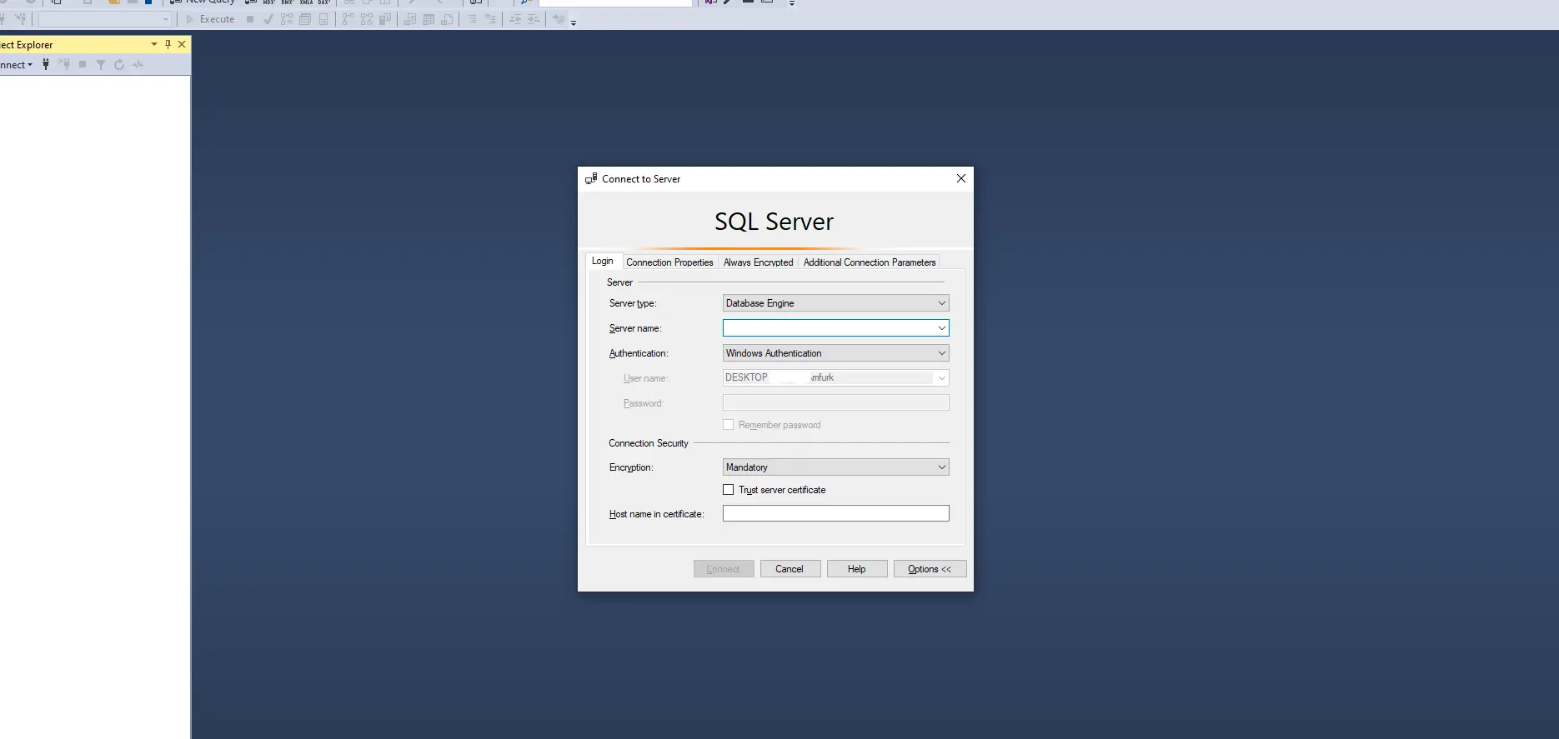Open the User name dropdown
1559x739 pixels.
835,378
